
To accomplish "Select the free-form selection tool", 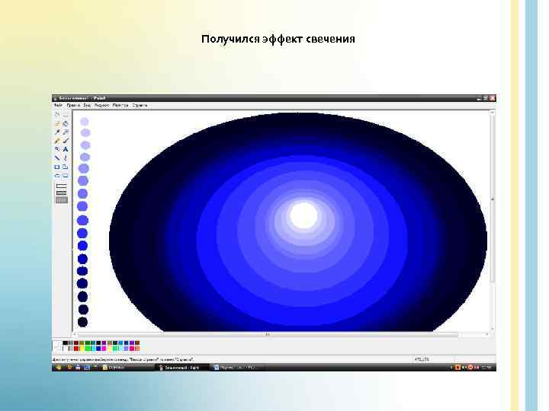I will 57,115.
